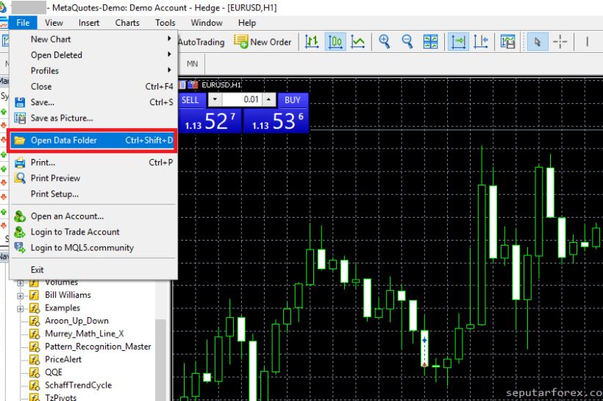The image size is (603, 401).
Task: Click the zoom in magnifier icon
Action: [384, 42]
